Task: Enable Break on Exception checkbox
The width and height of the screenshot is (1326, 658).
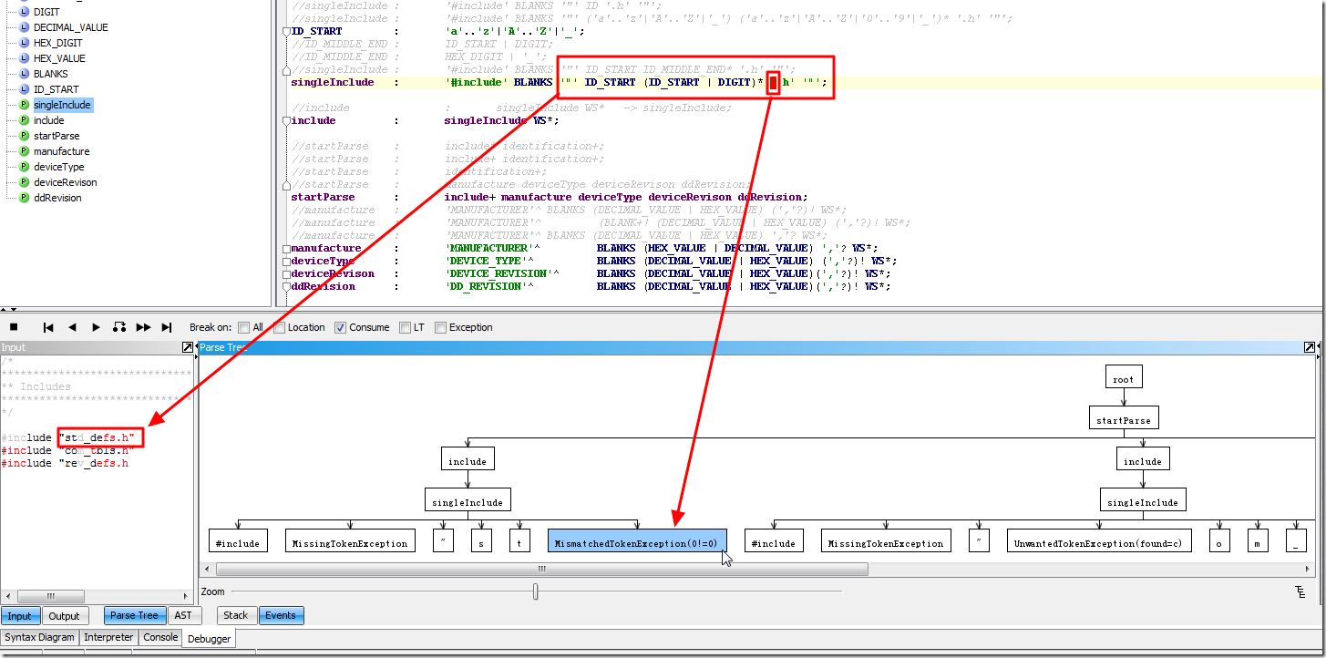Action: click(440, 328)
